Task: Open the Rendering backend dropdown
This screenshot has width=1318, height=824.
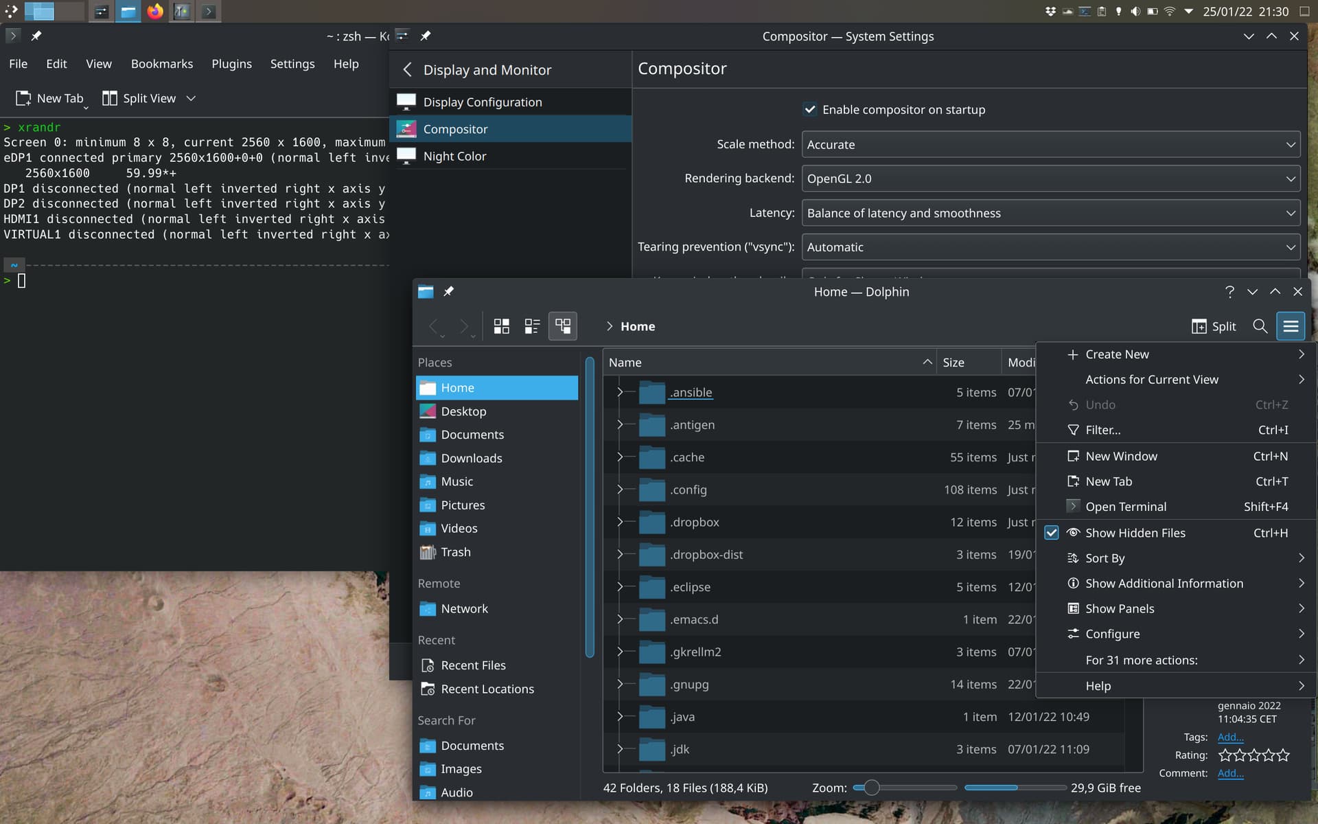Action: [x=1050, y=179]
